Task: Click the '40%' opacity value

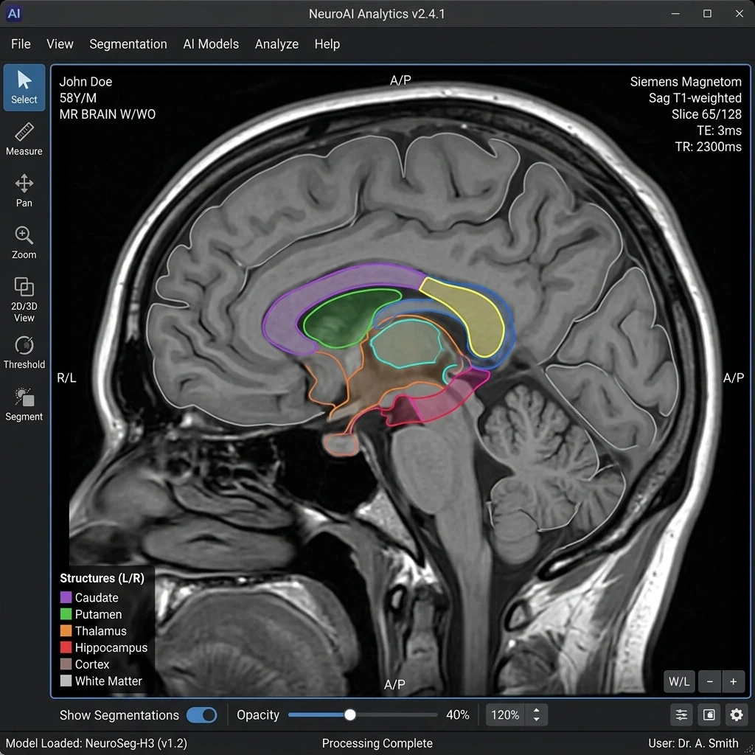Action: [x=457, y=715]
